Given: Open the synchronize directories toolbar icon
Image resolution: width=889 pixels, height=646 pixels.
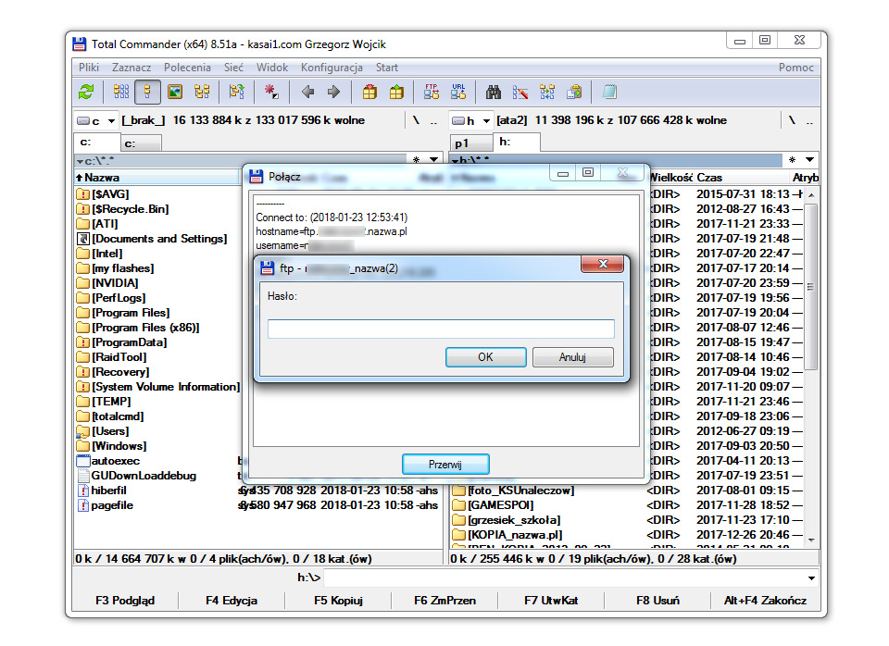Looking at the screenshot, I should (x=547, y=92).
